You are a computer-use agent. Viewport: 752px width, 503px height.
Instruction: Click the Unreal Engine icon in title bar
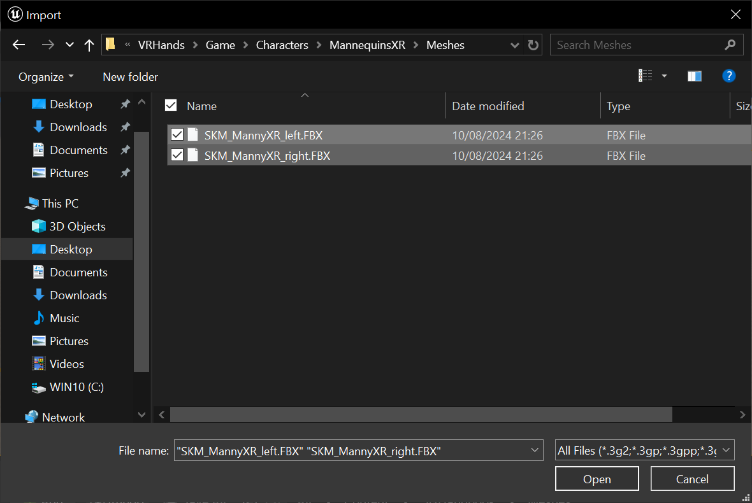click(14, 14)
